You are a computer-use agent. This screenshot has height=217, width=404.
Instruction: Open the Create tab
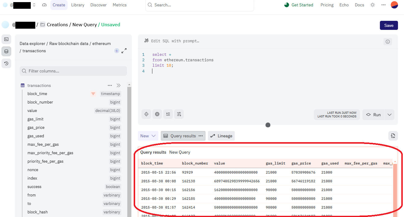(59, 5)
